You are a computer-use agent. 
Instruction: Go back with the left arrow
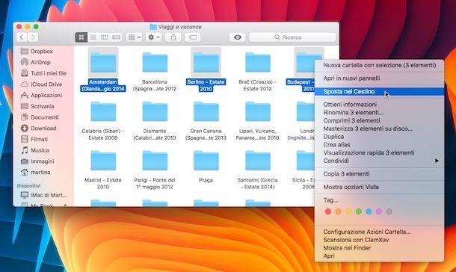pyautogui.click(x=22, y=37)
